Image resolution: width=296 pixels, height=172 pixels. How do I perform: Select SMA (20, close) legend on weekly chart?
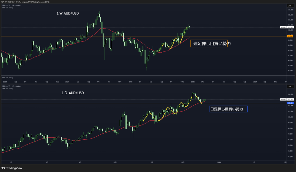(x=8, y=8)
